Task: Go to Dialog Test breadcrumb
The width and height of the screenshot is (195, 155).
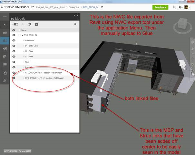Action: [74, 7]
